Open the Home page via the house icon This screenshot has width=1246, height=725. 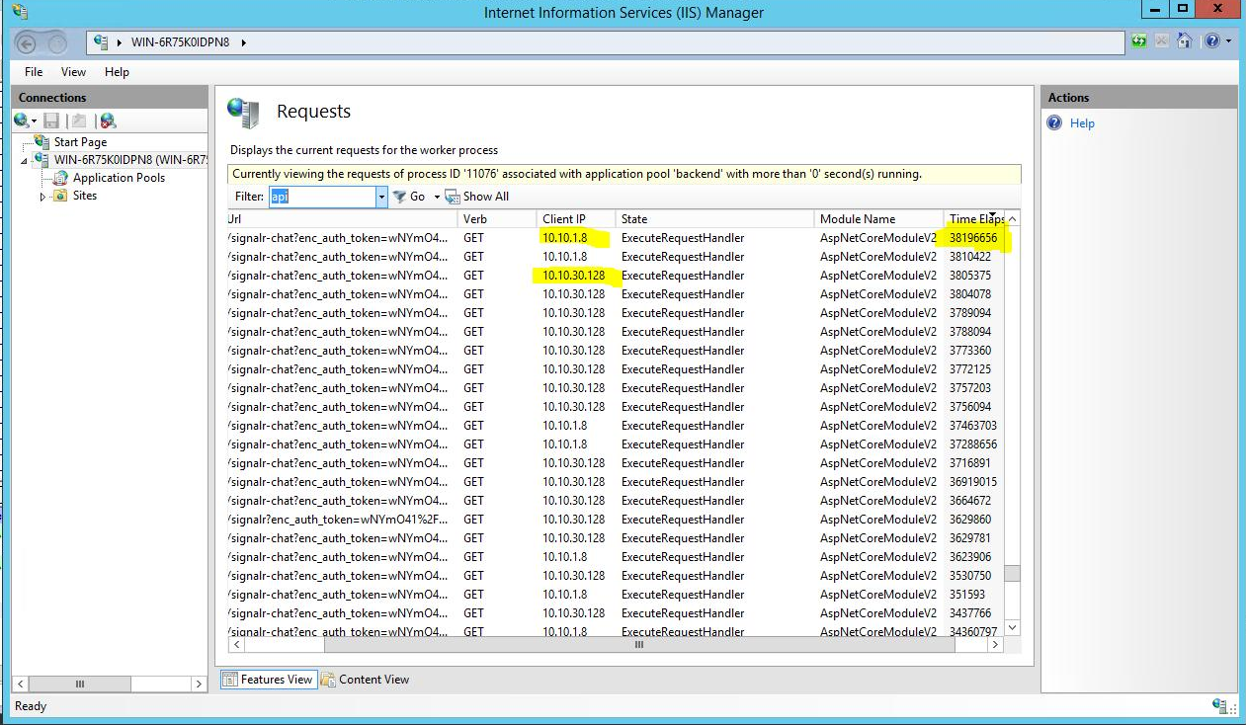click(1185, 40)
